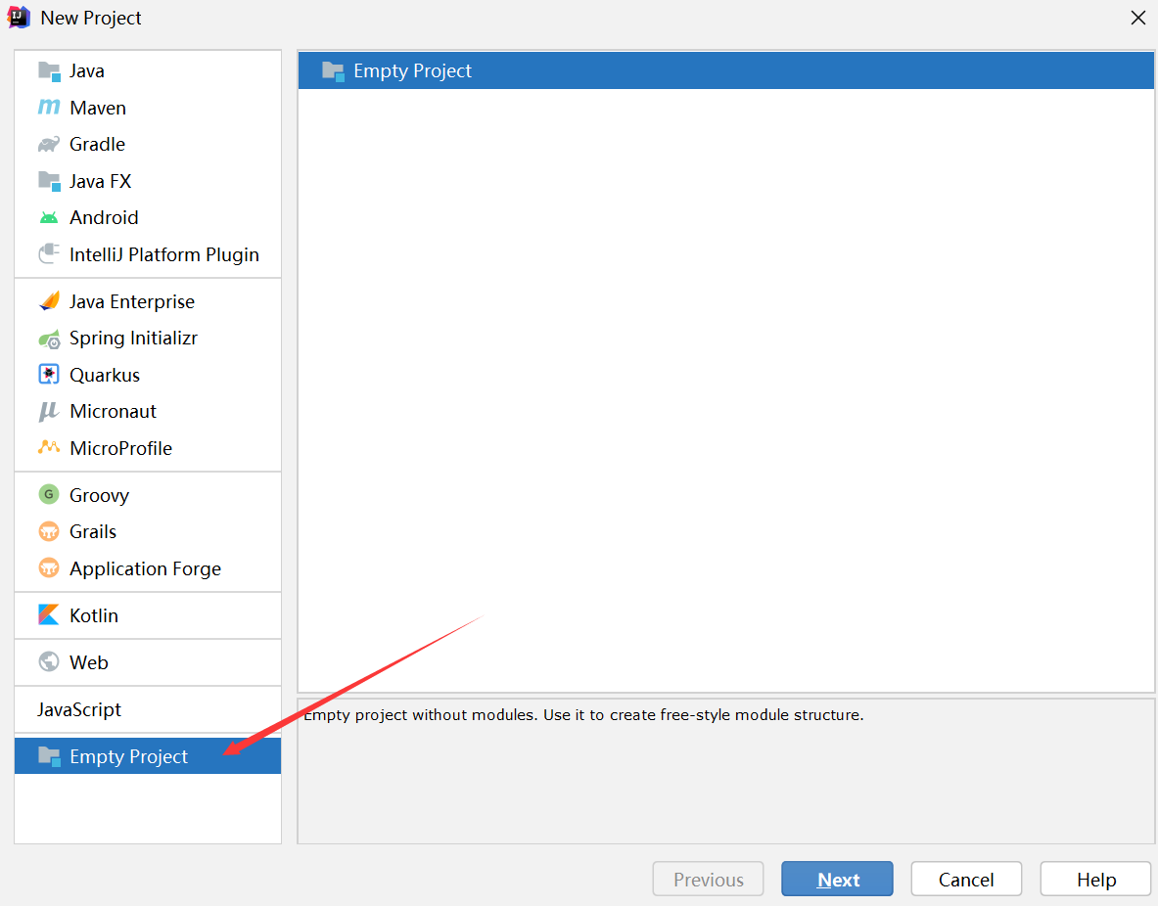Select Maven project type
1158x906 pixels.
[148, 108]
